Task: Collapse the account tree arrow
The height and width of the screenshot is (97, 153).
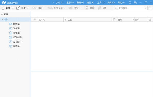Action: (2, 20)
